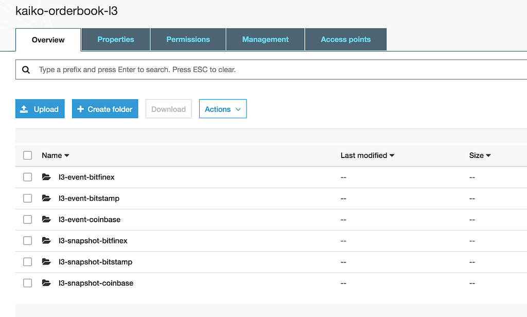
Task: Click folder icon for l3-snapshot-bitfinex
Action: (x=46, y=240)
